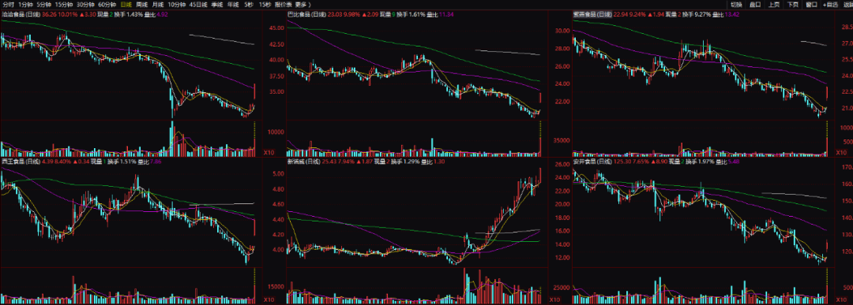This screenshot has height=305, width=853.
Task: Switch to the 月线 monthly chart tab
Action: 158,5
